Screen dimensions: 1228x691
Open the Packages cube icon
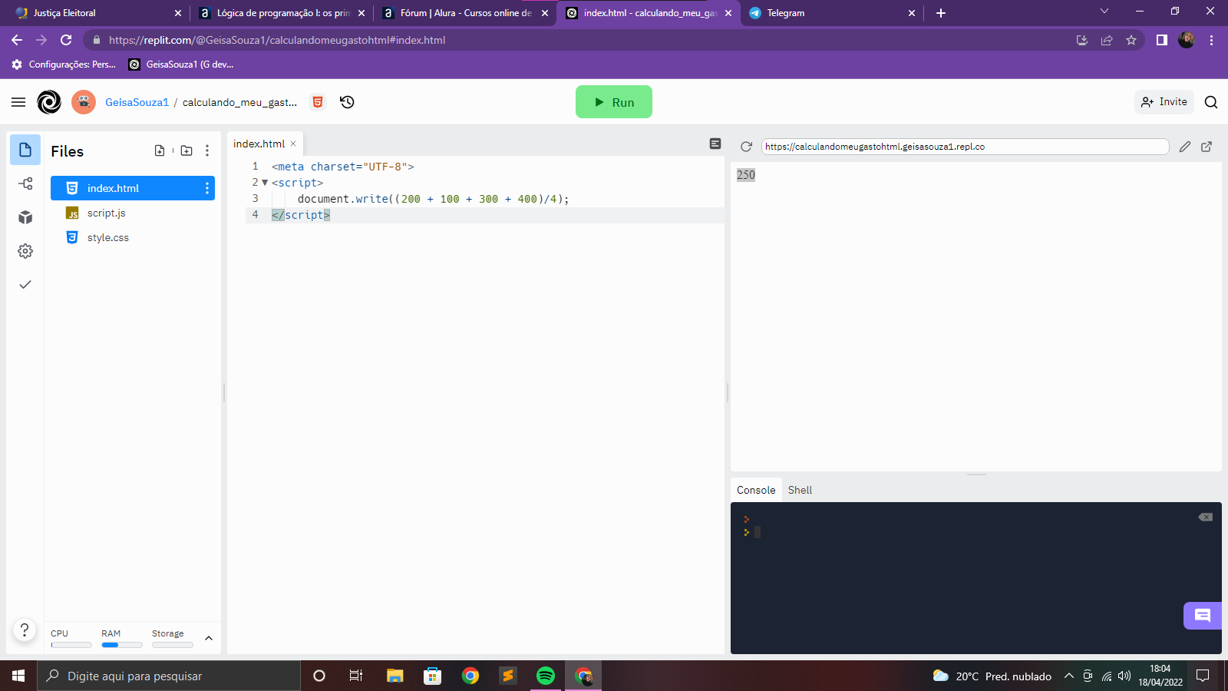pos(25,217)
